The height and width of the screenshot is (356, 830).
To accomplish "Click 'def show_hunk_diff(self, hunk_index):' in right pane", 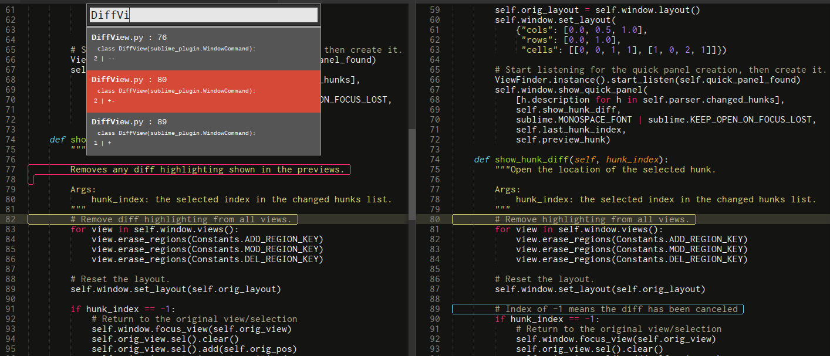I will [x=571, y=160].
